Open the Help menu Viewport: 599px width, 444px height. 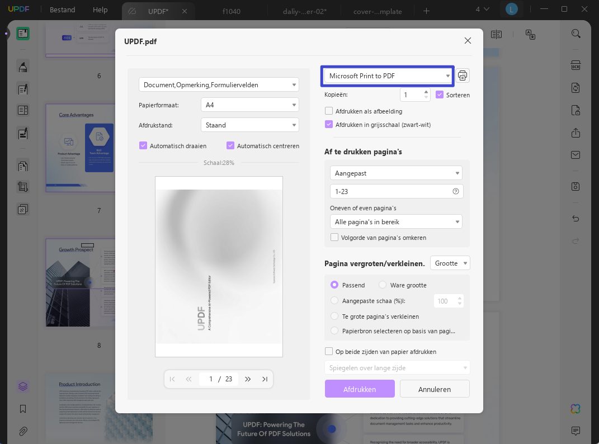(x=100, y=10)
